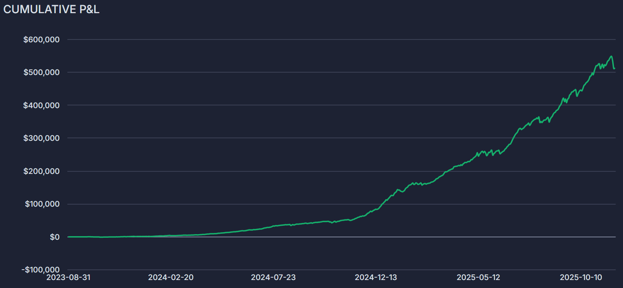Select the 2025-05-12 date label
This screenshot has height=288, width=623.
(x=478, y=277)
